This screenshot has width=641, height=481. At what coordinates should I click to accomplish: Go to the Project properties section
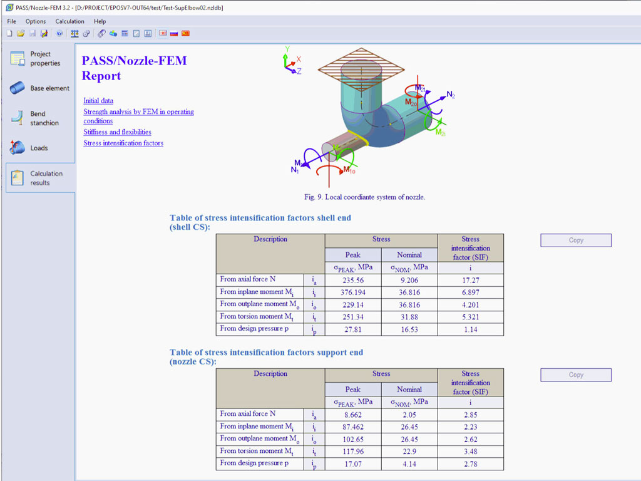(38, 59)
